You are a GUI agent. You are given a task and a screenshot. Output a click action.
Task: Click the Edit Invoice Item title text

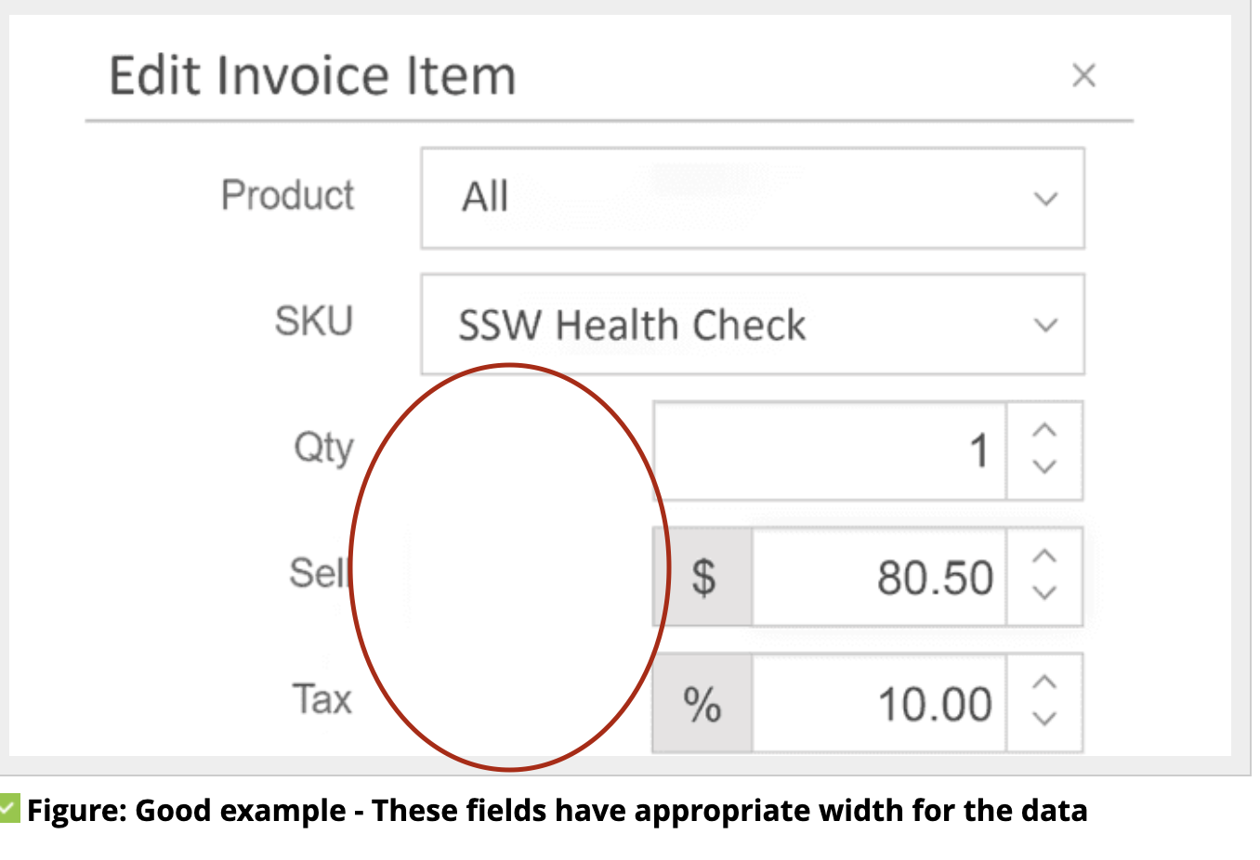(x=311, y=74)
